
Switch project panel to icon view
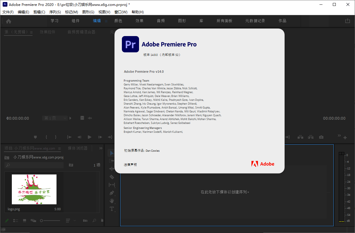click(x=25, y=221)
